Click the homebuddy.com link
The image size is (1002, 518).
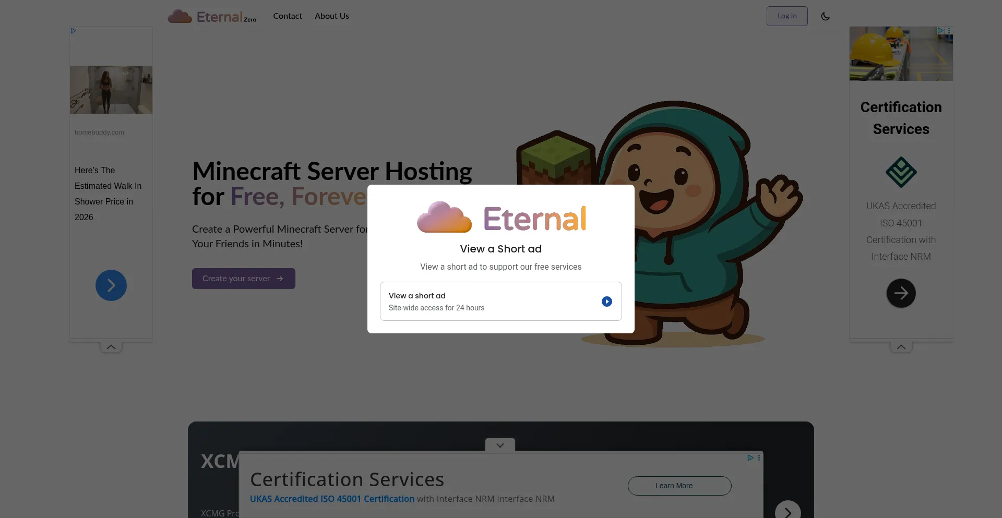[x=99, y=132]
